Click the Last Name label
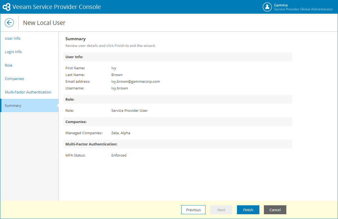Viewport: 338px width, 219px height. pyautogui.click(x=75, y=75)
